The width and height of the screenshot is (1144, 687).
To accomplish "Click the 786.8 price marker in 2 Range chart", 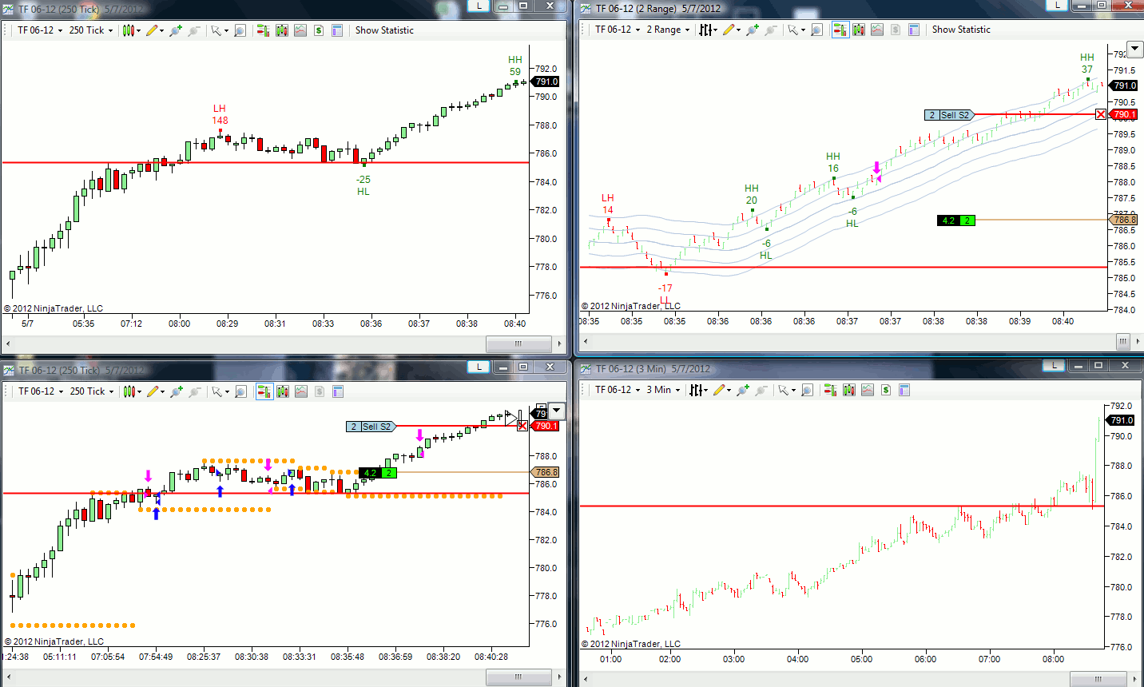I will coord(1123,220).
